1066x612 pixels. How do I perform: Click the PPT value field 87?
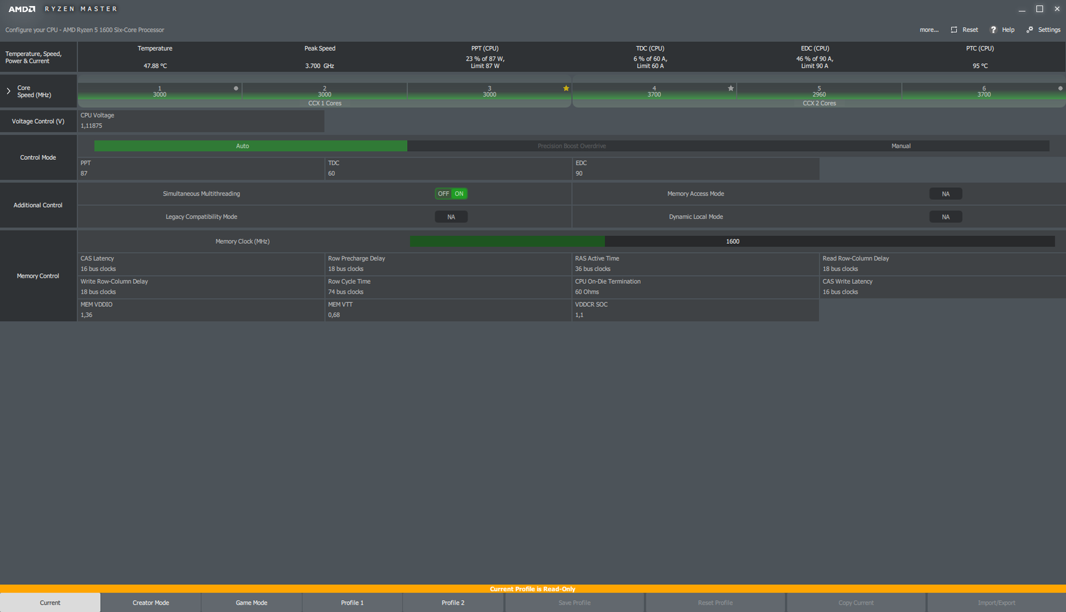pos(201,168)
